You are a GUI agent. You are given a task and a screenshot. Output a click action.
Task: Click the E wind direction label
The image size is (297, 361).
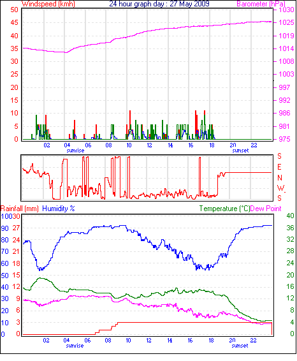point(279,167)
